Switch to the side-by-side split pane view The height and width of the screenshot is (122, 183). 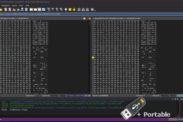39,10
